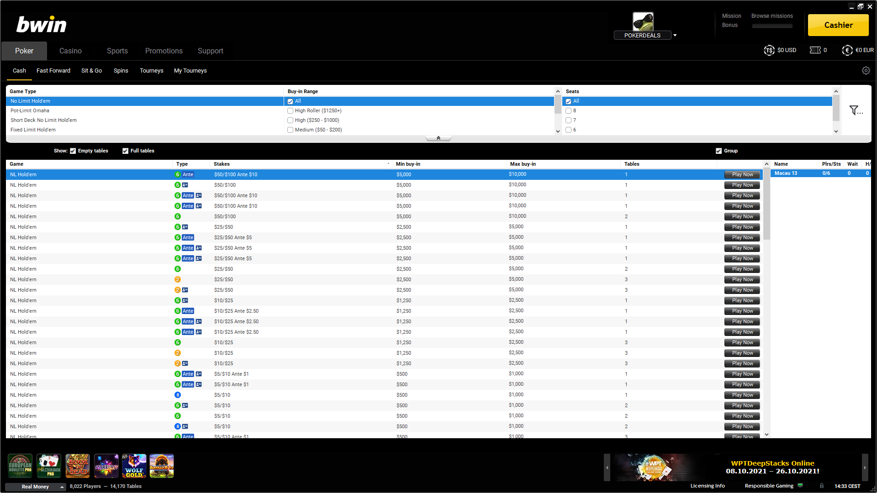The width and height of the screenshot is (877, 493).
Task: Click the 6-max seat icon in the first row
Action: click(x=178, y=174)
